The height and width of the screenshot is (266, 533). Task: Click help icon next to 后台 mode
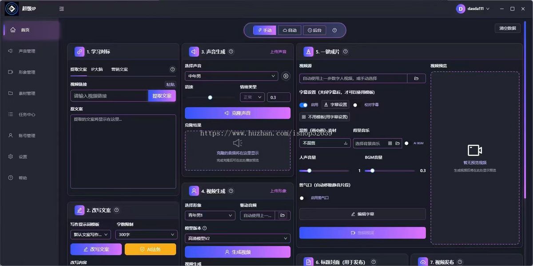click(334, 30)
